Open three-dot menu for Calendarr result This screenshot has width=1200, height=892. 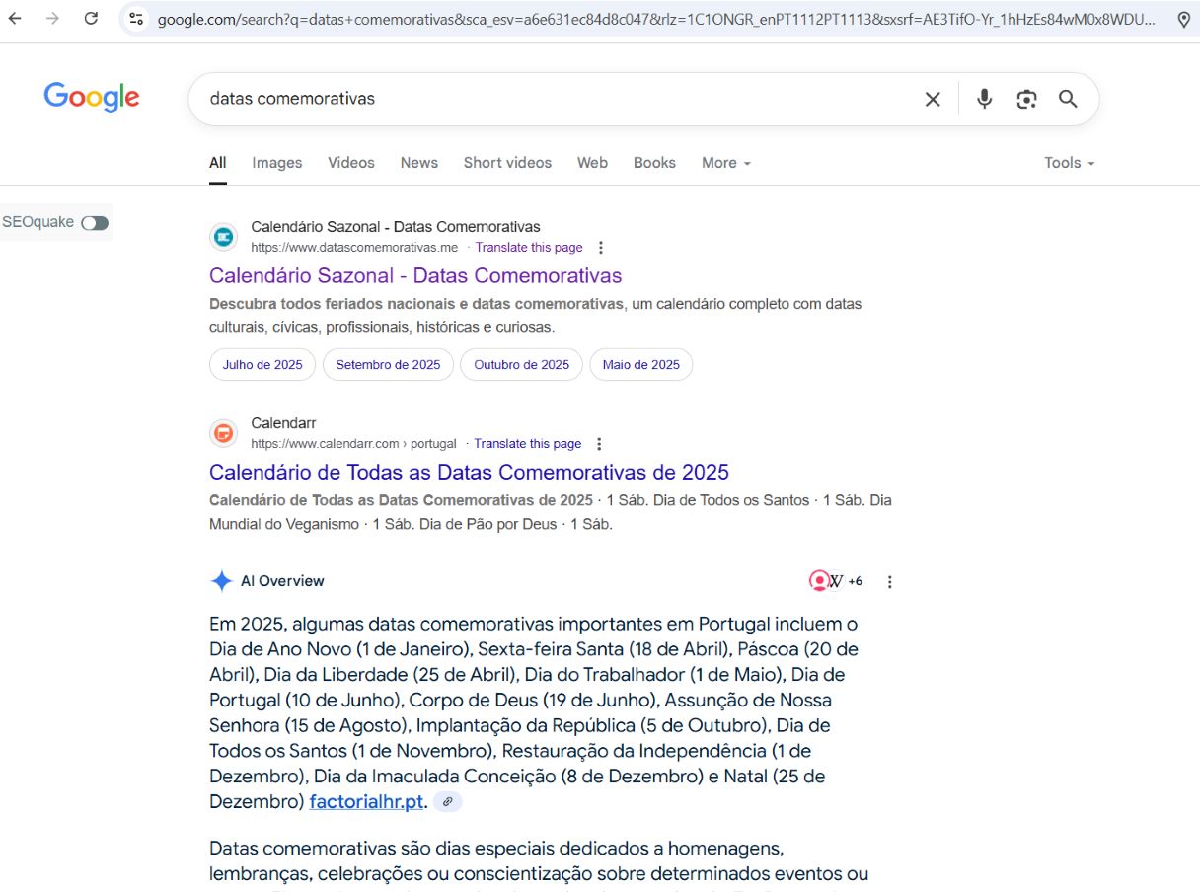pyautogui.click(x=599, y=444)
